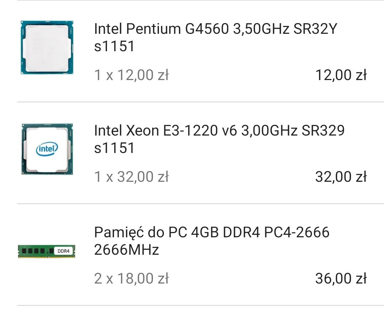Select the Pentium line total on the right
The width and height of the screenshot is (384, 312).
click(x=341, y=75)
